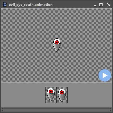The height and width of the screenshot is (113, 113).
Task: Close the evil_eye_south.animation window
Action: pos(109,5)
